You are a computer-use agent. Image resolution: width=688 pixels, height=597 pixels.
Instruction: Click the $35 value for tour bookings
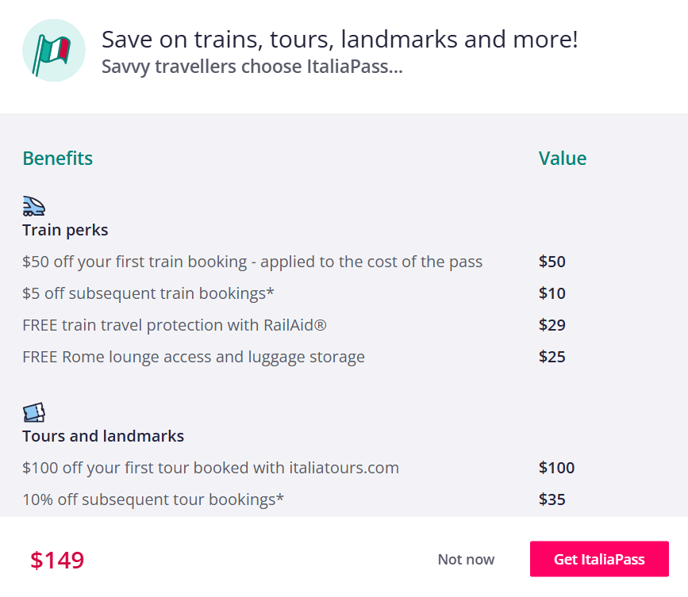coord(552,499)
